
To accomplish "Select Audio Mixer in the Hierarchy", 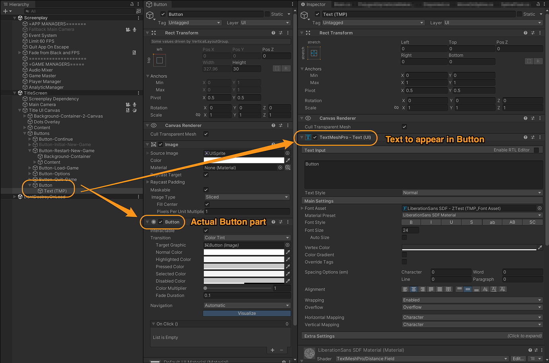I will [41, 70].
